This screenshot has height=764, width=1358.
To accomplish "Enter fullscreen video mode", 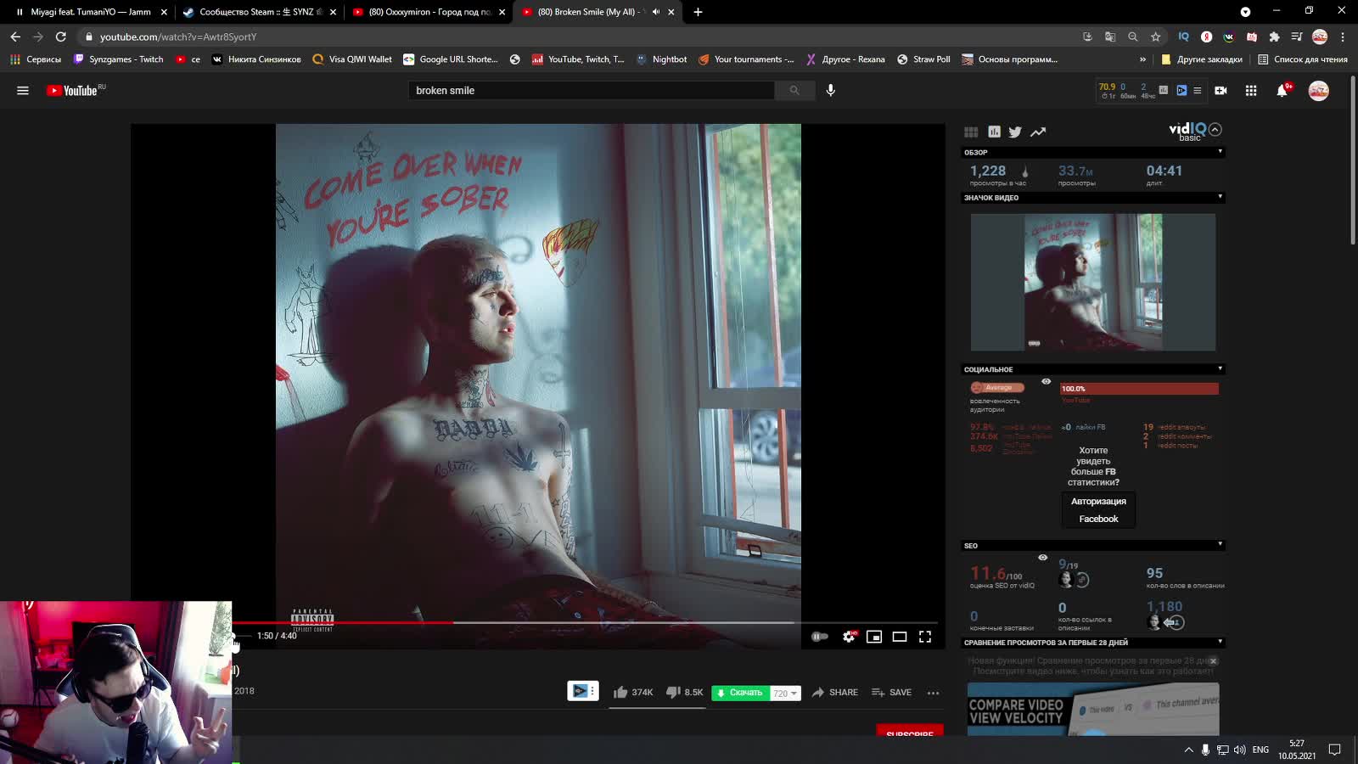I will [x=925, y=637].
